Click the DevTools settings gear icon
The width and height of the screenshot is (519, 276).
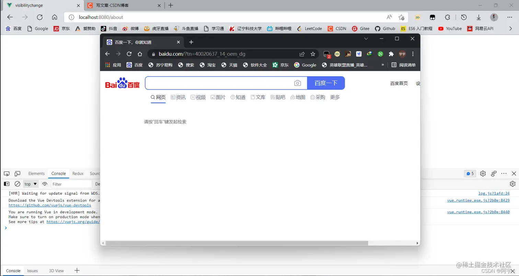point(483,173)
